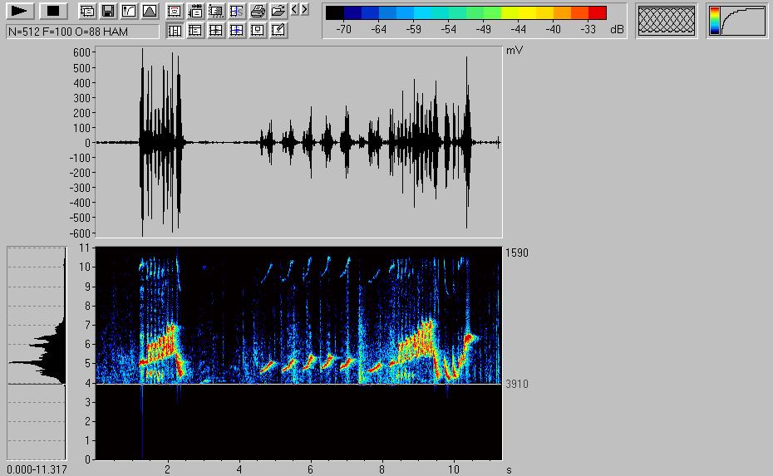This screenshot has height=476, width=773.
Task: Click the overlapping windows copy icon
Action: pos(87,11)
